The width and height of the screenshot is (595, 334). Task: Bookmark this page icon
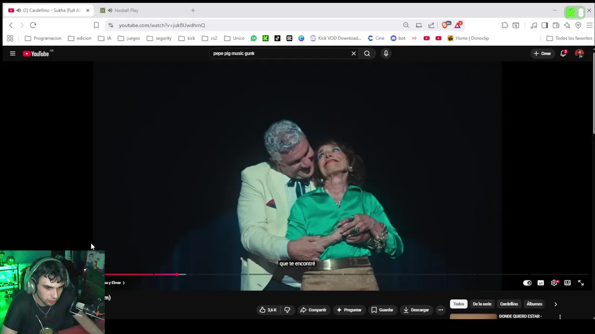pos(96,25)
